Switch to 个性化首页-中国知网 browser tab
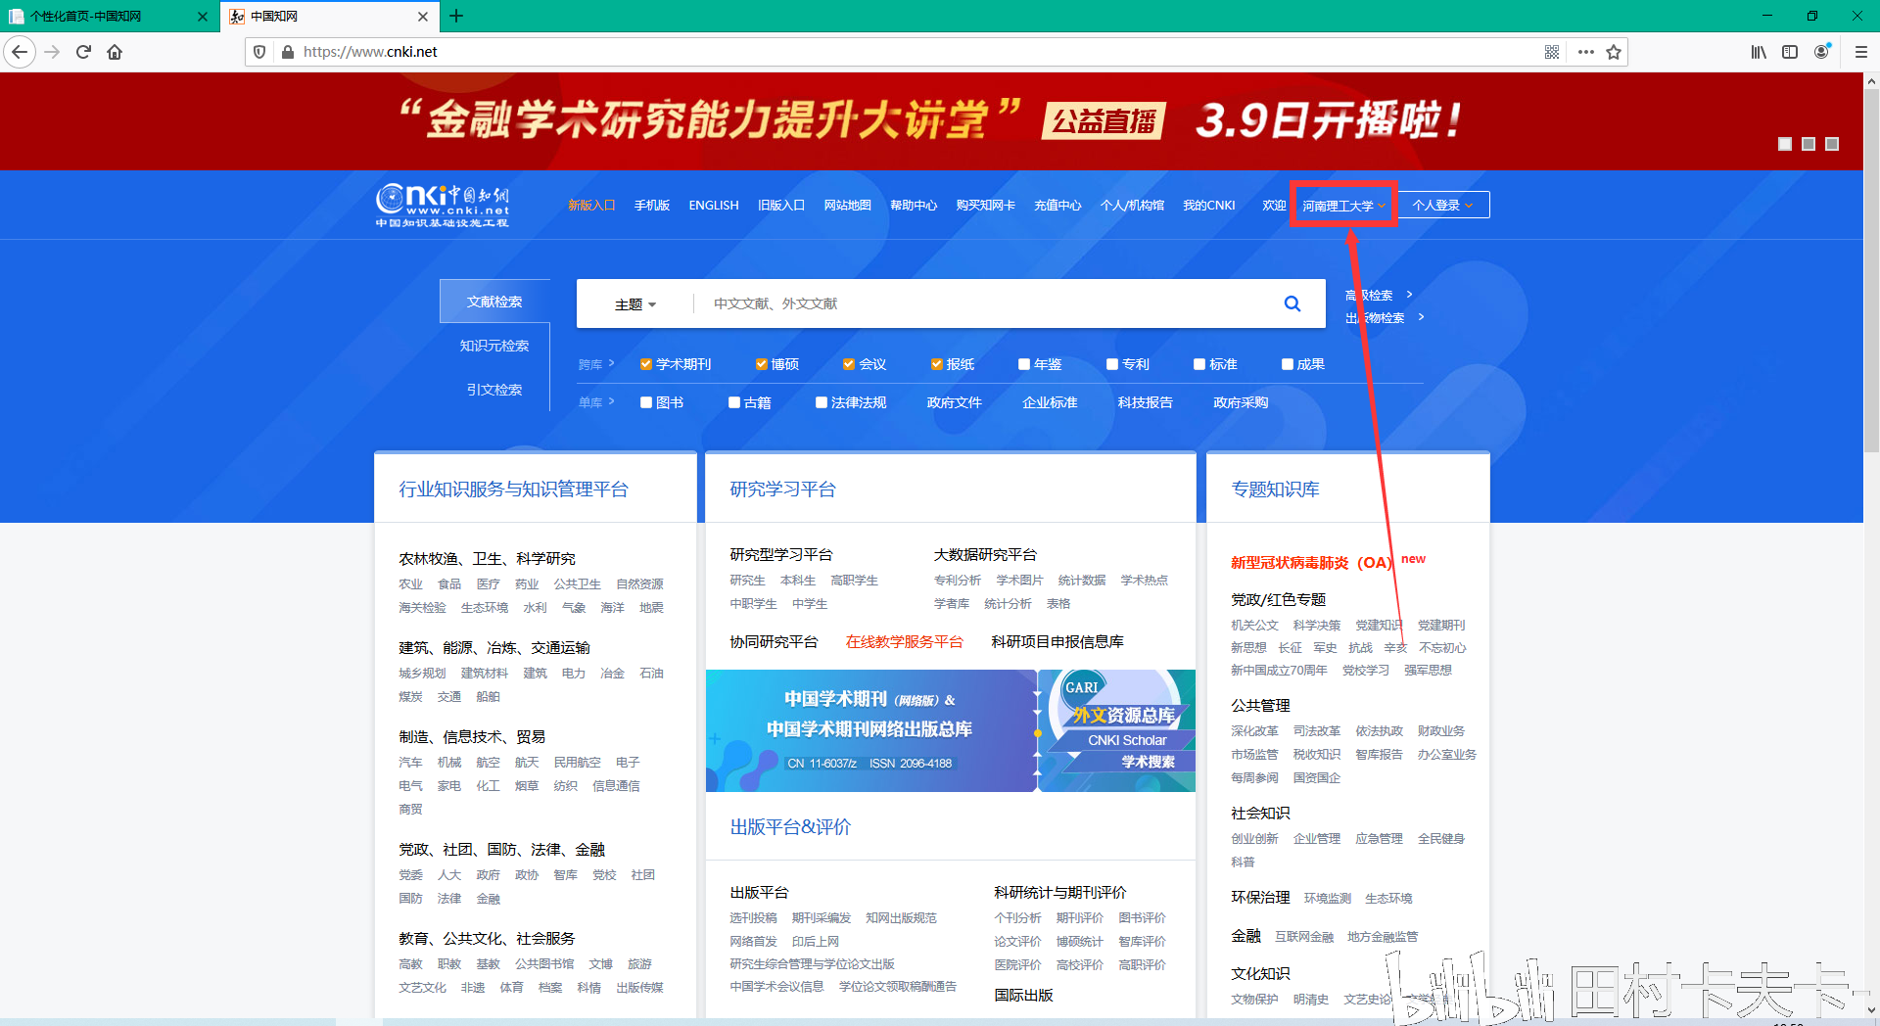Viewport: 1880px width, 1026px height. (108, 17)
